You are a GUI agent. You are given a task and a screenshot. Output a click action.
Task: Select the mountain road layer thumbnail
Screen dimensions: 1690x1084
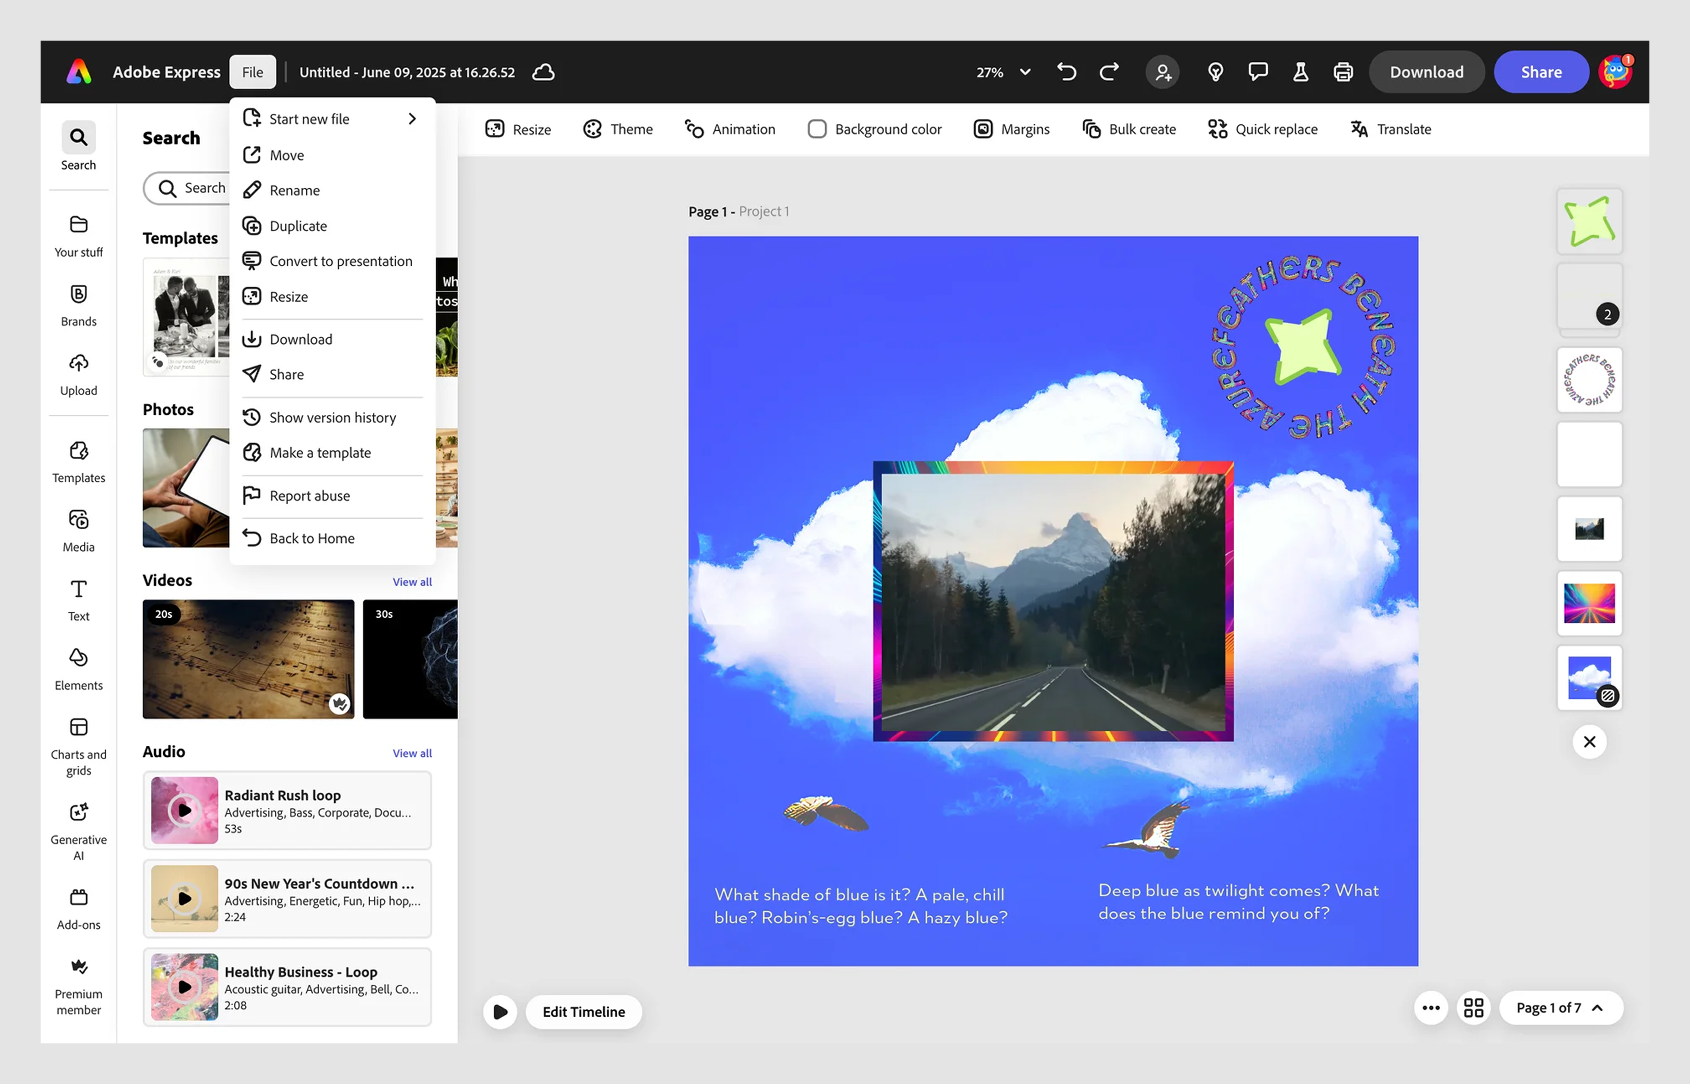pyautogui.click(x=1589, y=528)
